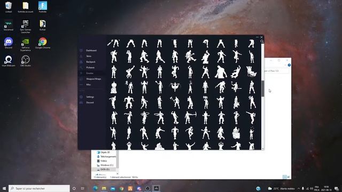342x192 pixels.
Task: Open File Explorer from the taskbar
Action: tap(104, 188)
